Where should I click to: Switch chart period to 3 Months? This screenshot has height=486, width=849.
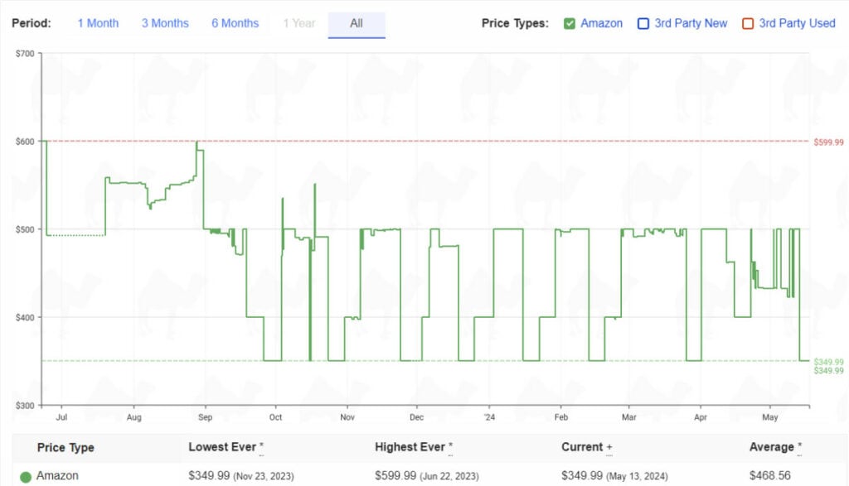(x=165, y=23)
